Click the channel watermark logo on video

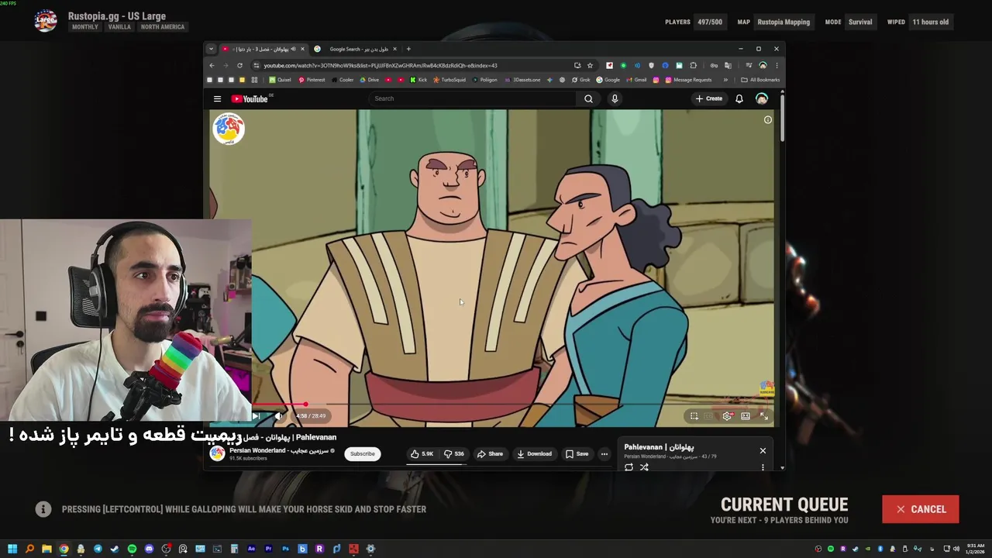[229, 129]
